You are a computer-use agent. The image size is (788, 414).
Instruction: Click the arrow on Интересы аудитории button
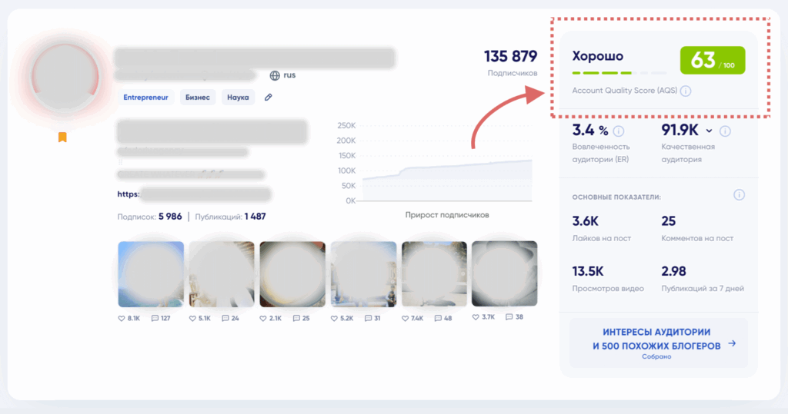(x=732, y=344)
